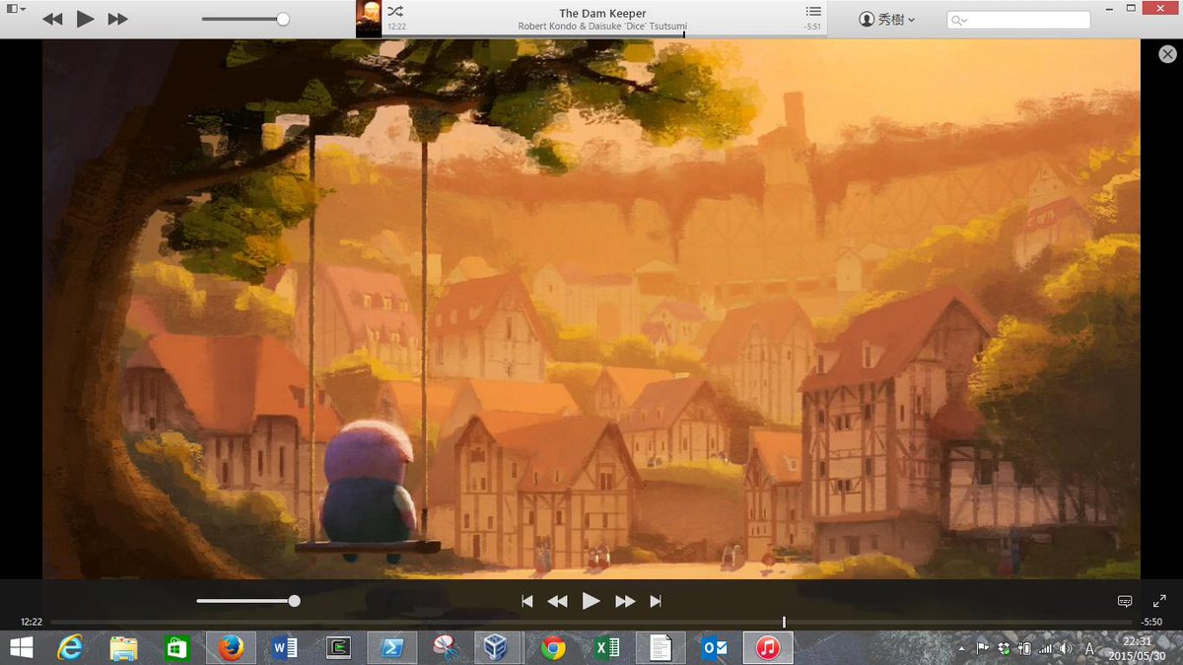Toggle full screen video icon
Screen dimensions: 1183x665
point(1159,601)
